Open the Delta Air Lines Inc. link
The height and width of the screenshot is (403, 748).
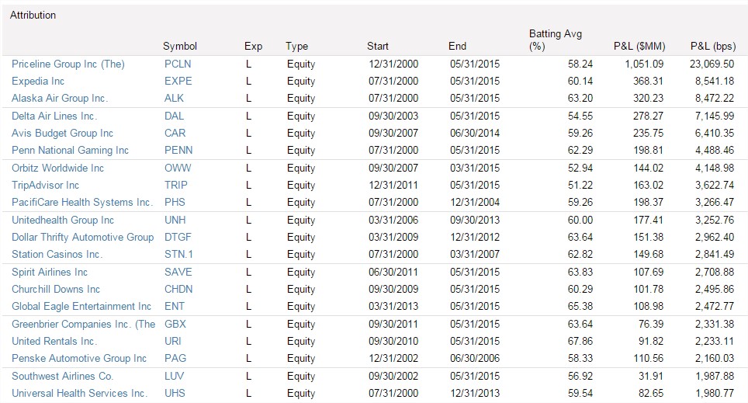pos(54,116)
